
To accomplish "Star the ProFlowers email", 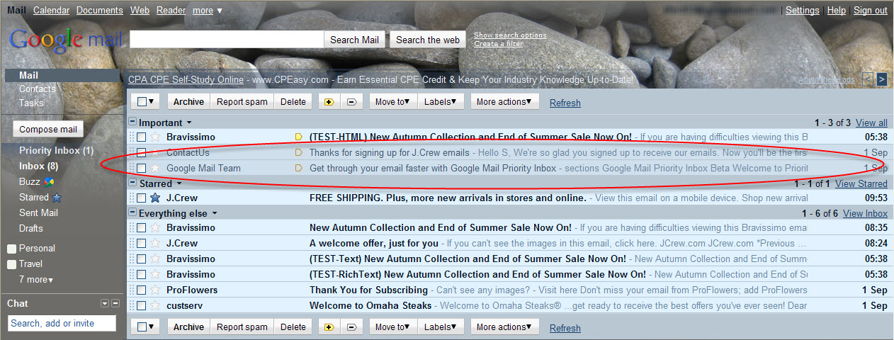I will click(x=155, y=290).
